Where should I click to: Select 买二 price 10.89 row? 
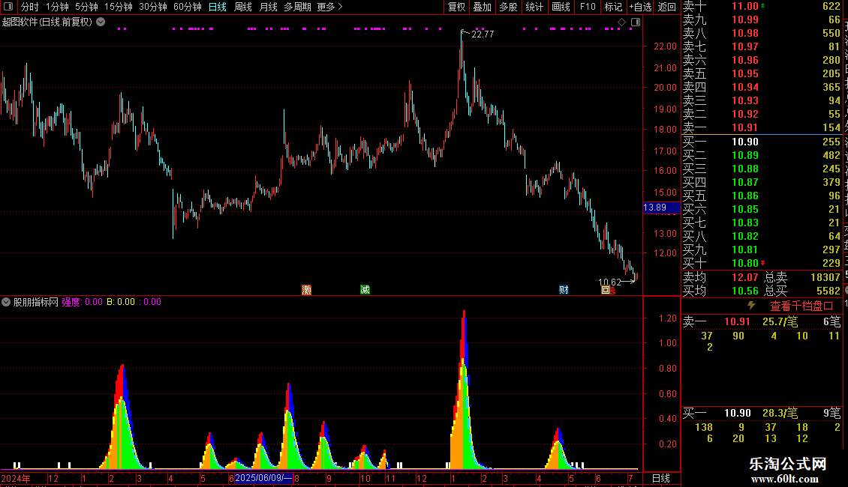pyautogui.click(x=762, y=155)
